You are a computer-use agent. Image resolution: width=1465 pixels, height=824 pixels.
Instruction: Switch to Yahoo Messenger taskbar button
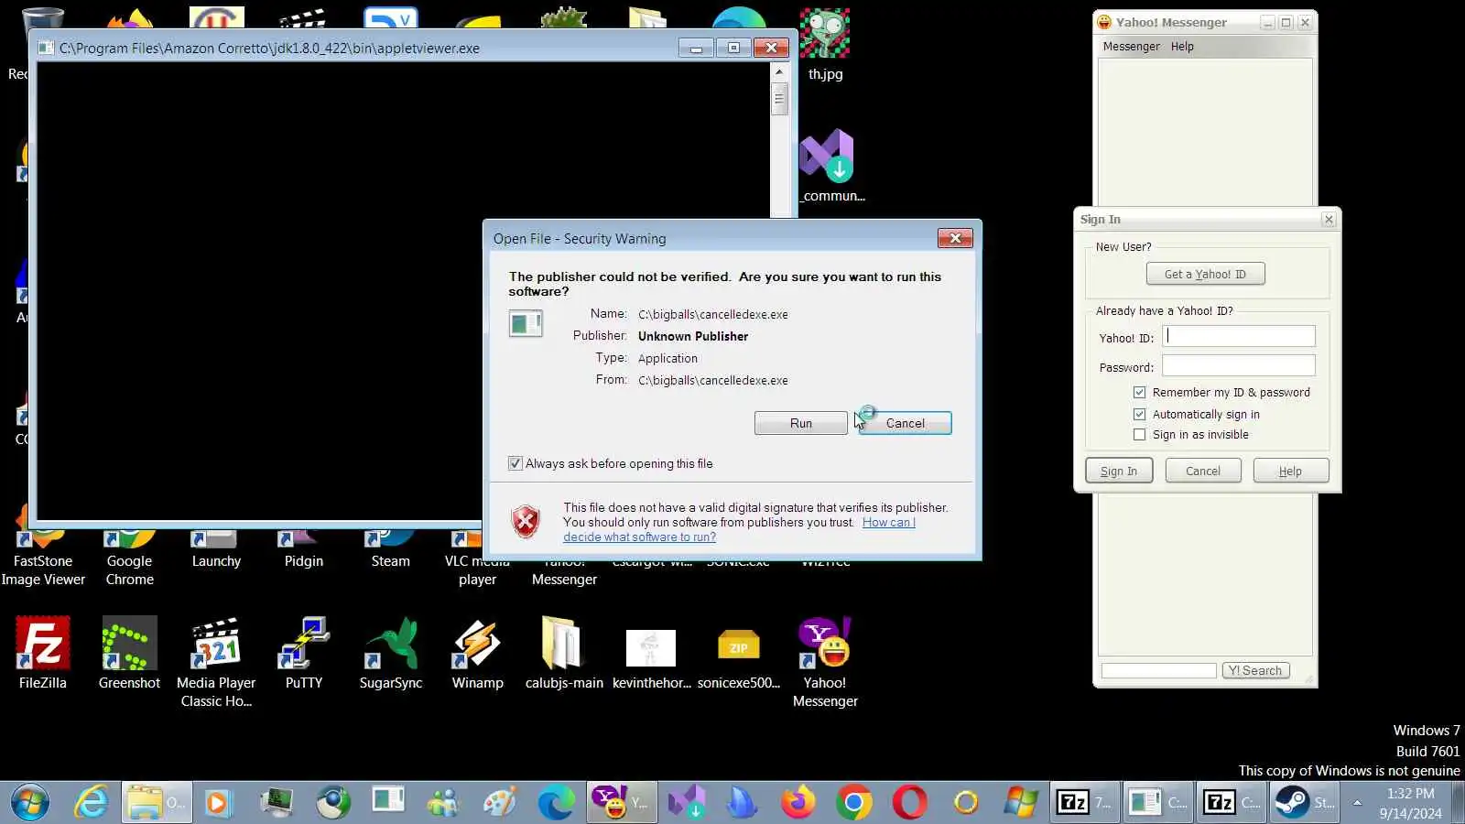click(x=621, y=803)
